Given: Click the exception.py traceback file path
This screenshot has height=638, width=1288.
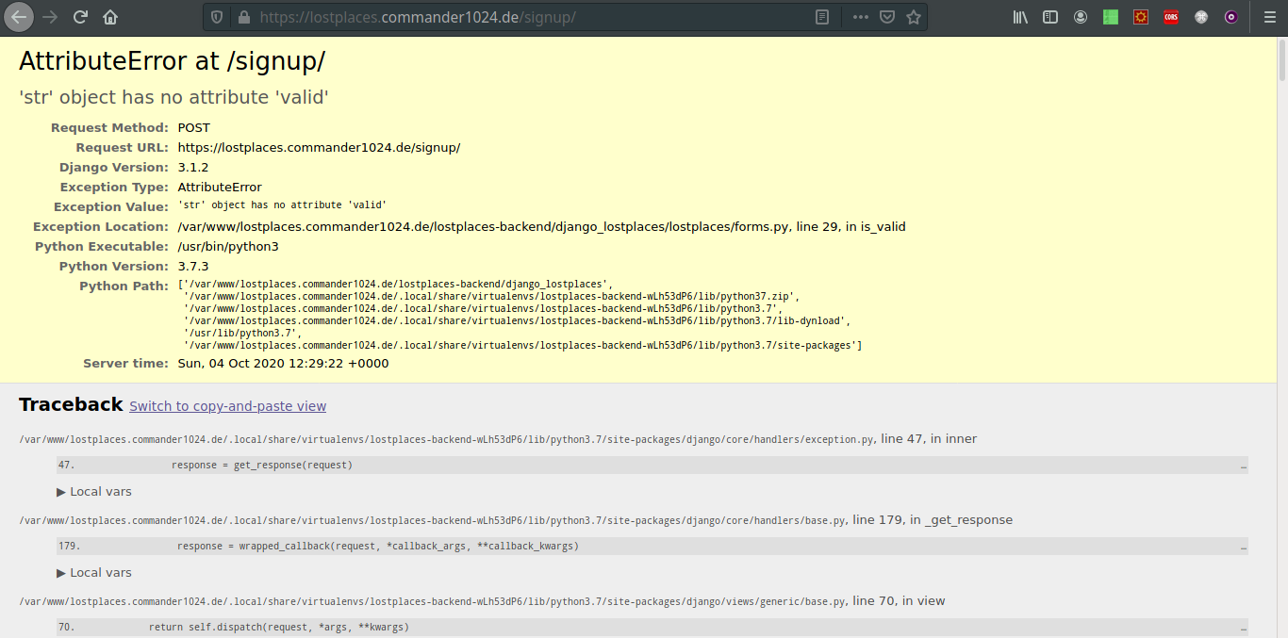Looking at the screenshot, I should click(446, 440).
